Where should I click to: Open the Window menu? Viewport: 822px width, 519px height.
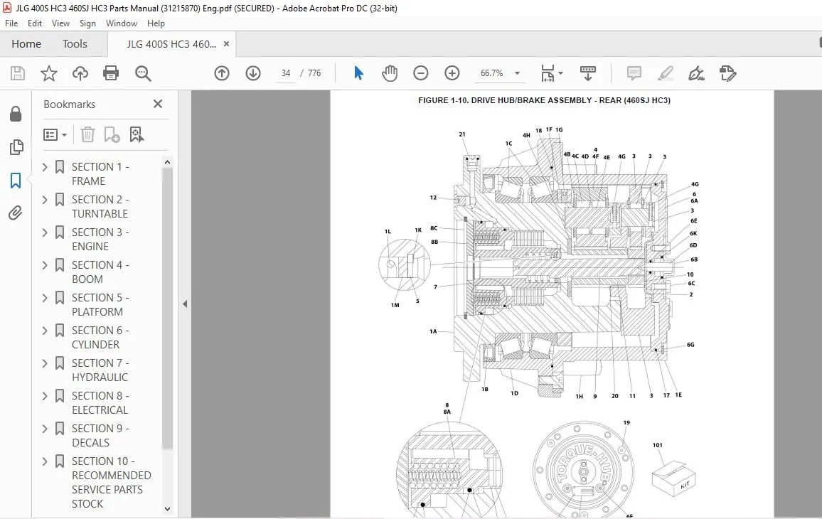point(121,23)
